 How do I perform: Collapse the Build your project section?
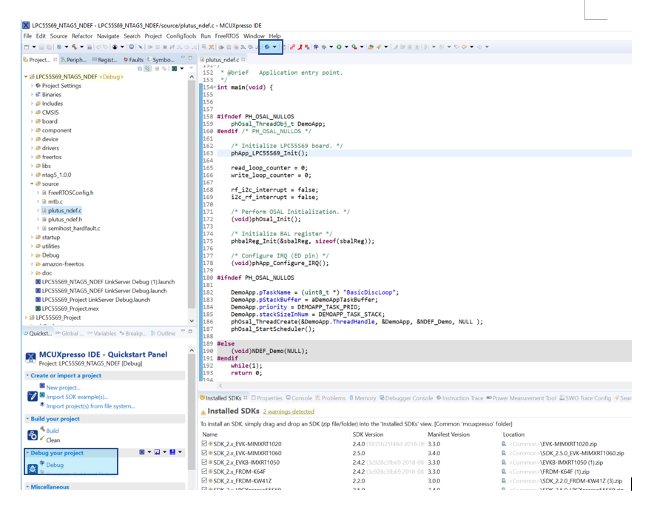coord(27,419)
